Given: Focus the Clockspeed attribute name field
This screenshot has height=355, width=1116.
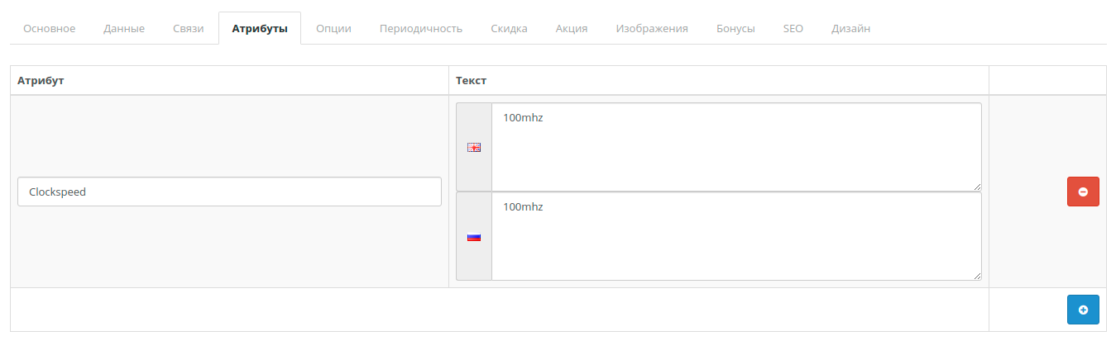Looking at the screenshot, I should point(229,192).
